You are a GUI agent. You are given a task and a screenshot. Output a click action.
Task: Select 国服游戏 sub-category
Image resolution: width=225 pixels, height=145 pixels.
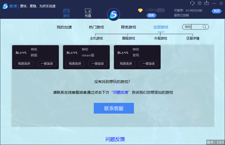click(129, 38)
